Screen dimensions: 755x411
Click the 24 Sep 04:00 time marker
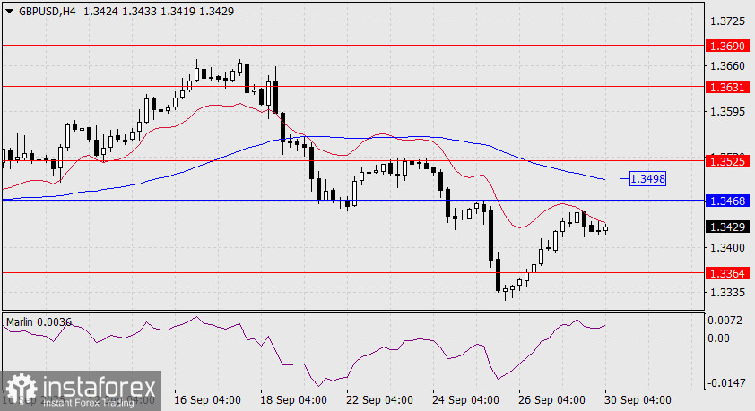coord(465,400)
